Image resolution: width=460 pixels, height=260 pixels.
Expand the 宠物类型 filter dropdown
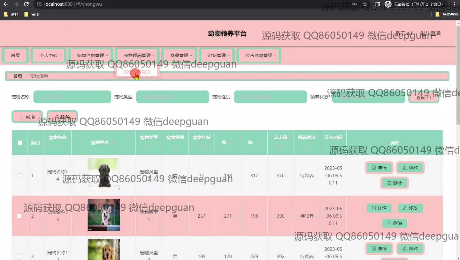(172, 97)
